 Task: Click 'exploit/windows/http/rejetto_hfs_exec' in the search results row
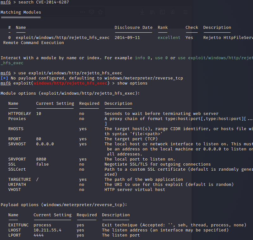[x=63, y=38]
